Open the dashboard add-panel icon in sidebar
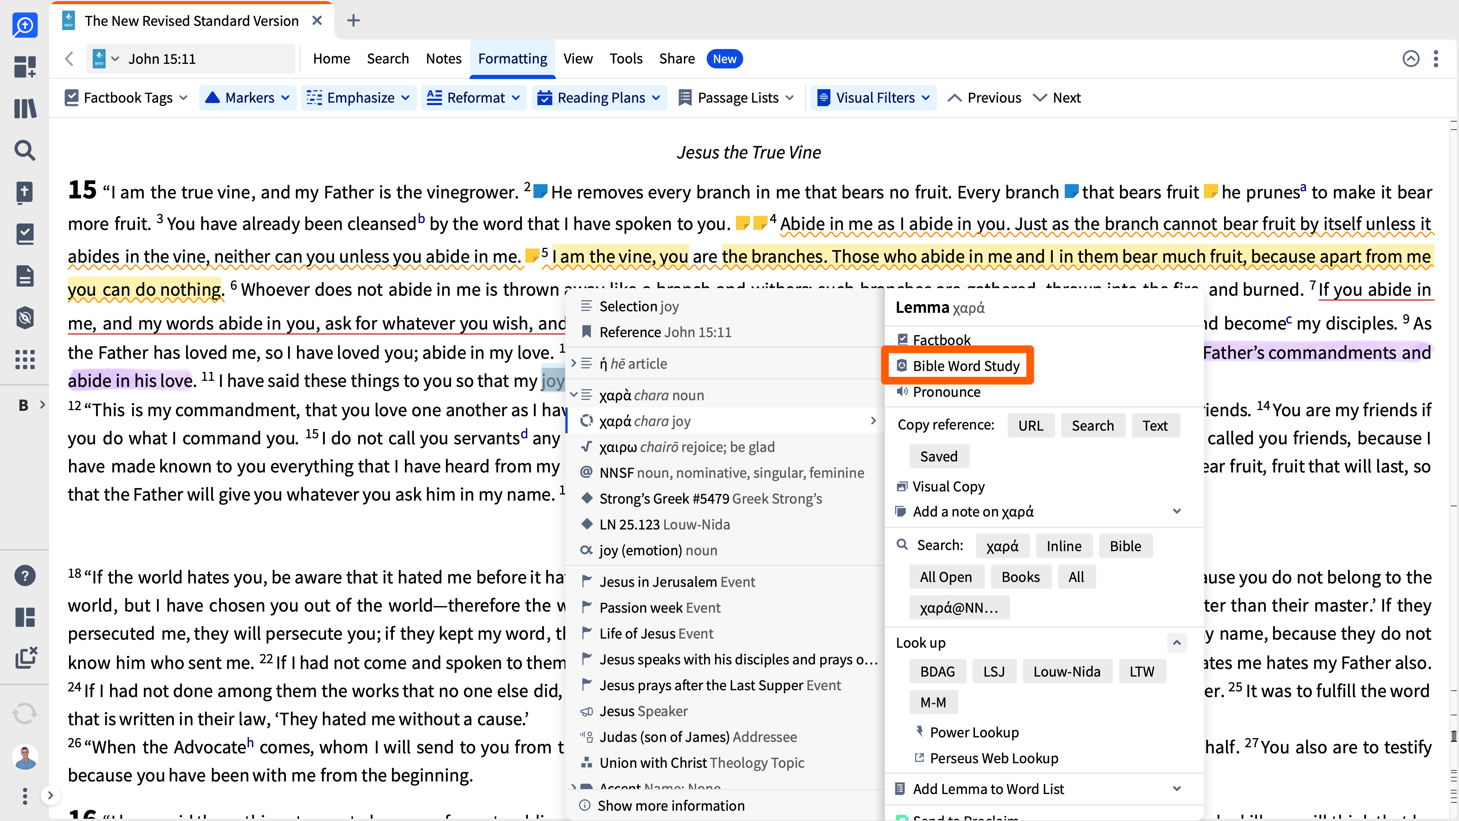1459x821 pixels. pos(25,66)
